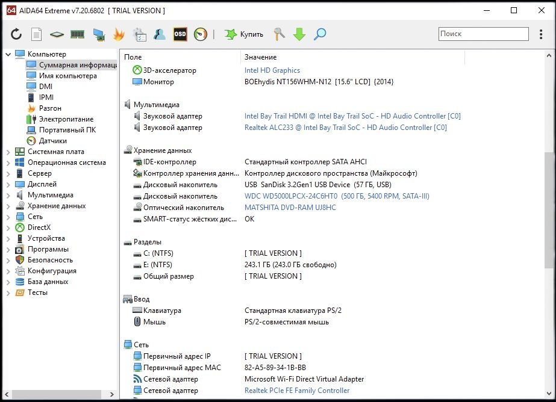Viewport: 556px width, 402px height.
Task: Open Realtek PCIe FE Family Controller link
Action: [x=297, y=391]
